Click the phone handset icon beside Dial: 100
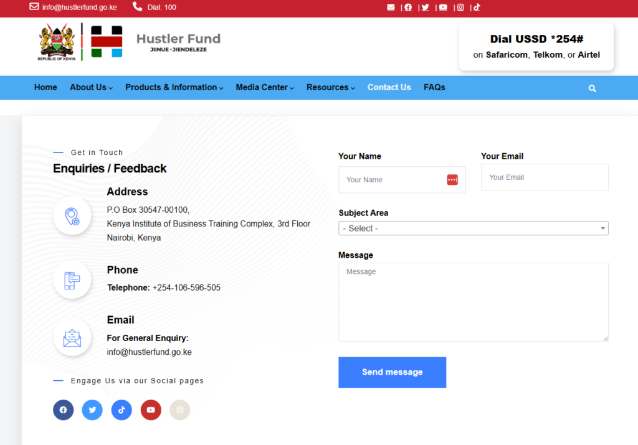This screenshot has width=638, height=445. 138,6
